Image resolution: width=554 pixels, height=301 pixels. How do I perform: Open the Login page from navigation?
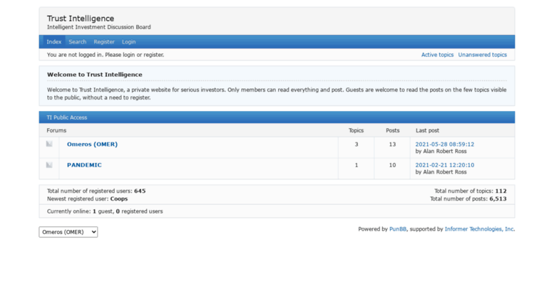click(128, 41)
